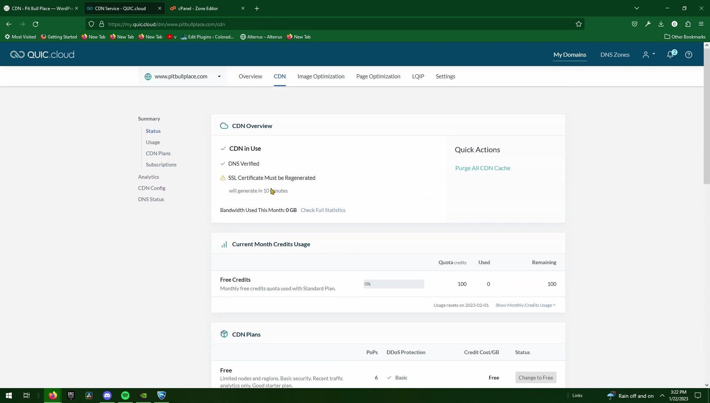Click the Change to Free button
The image size is (710, 403).
point(535,377)
